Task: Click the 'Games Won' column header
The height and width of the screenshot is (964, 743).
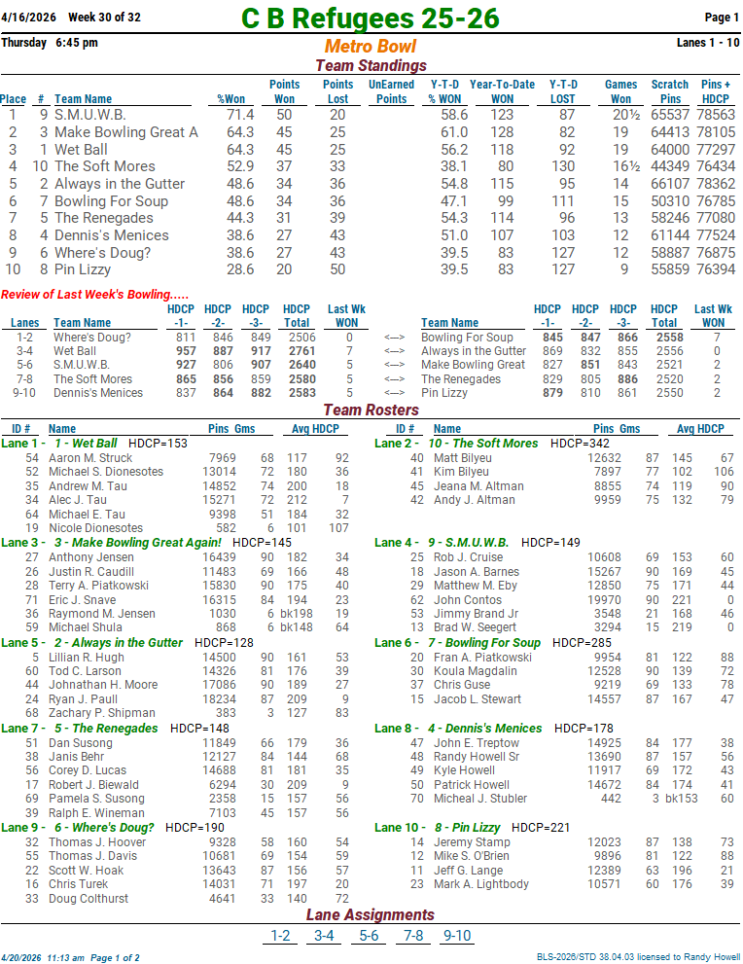Action: [x=620, y=91]
